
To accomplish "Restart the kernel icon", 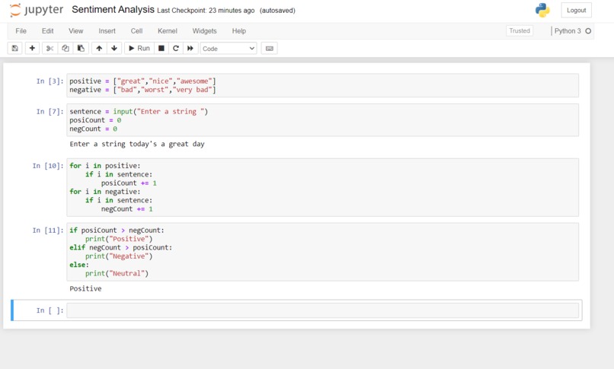I will 176,49.
